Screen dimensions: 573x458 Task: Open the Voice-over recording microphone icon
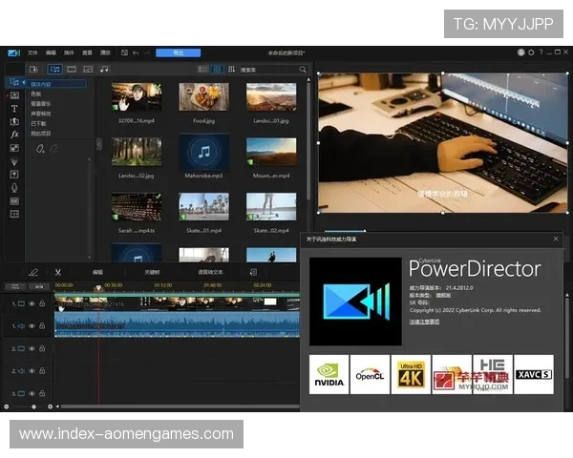tap(14, 188)
